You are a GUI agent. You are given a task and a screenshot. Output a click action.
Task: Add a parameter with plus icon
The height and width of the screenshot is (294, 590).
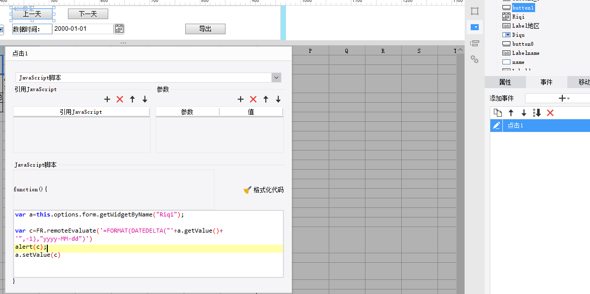pyautogui.click(x=241, y=99)
